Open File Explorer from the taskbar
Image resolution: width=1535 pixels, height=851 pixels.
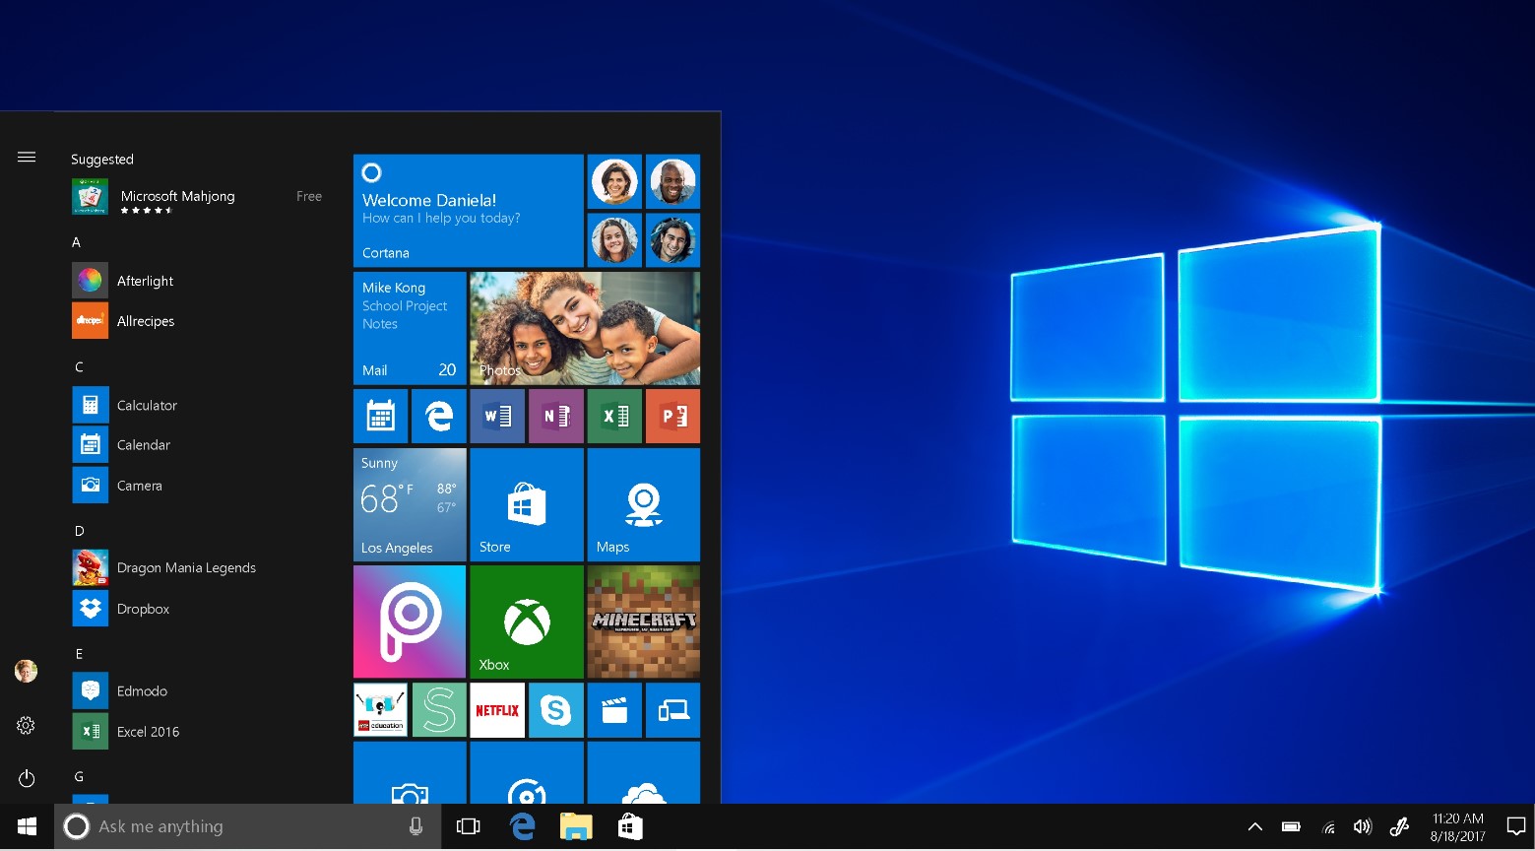576,827
